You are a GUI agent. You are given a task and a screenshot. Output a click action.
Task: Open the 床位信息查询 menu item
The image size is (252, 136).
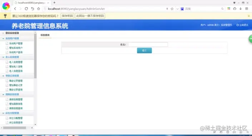16,122
